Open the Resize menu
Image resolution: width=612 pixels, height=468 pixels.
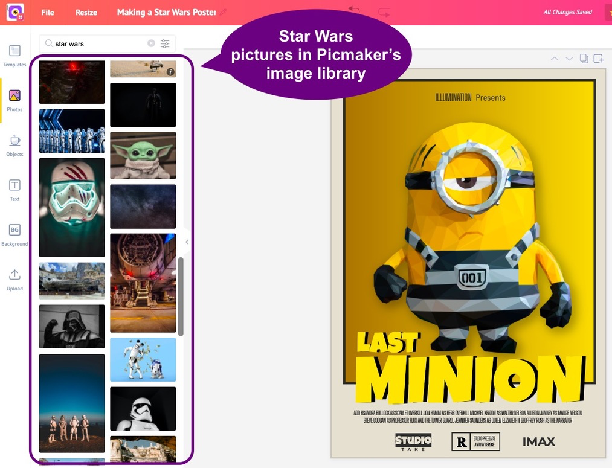(x=86, y=13)
